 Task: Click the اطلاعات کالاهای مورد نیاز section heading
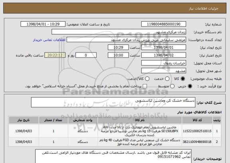point(199,112)
